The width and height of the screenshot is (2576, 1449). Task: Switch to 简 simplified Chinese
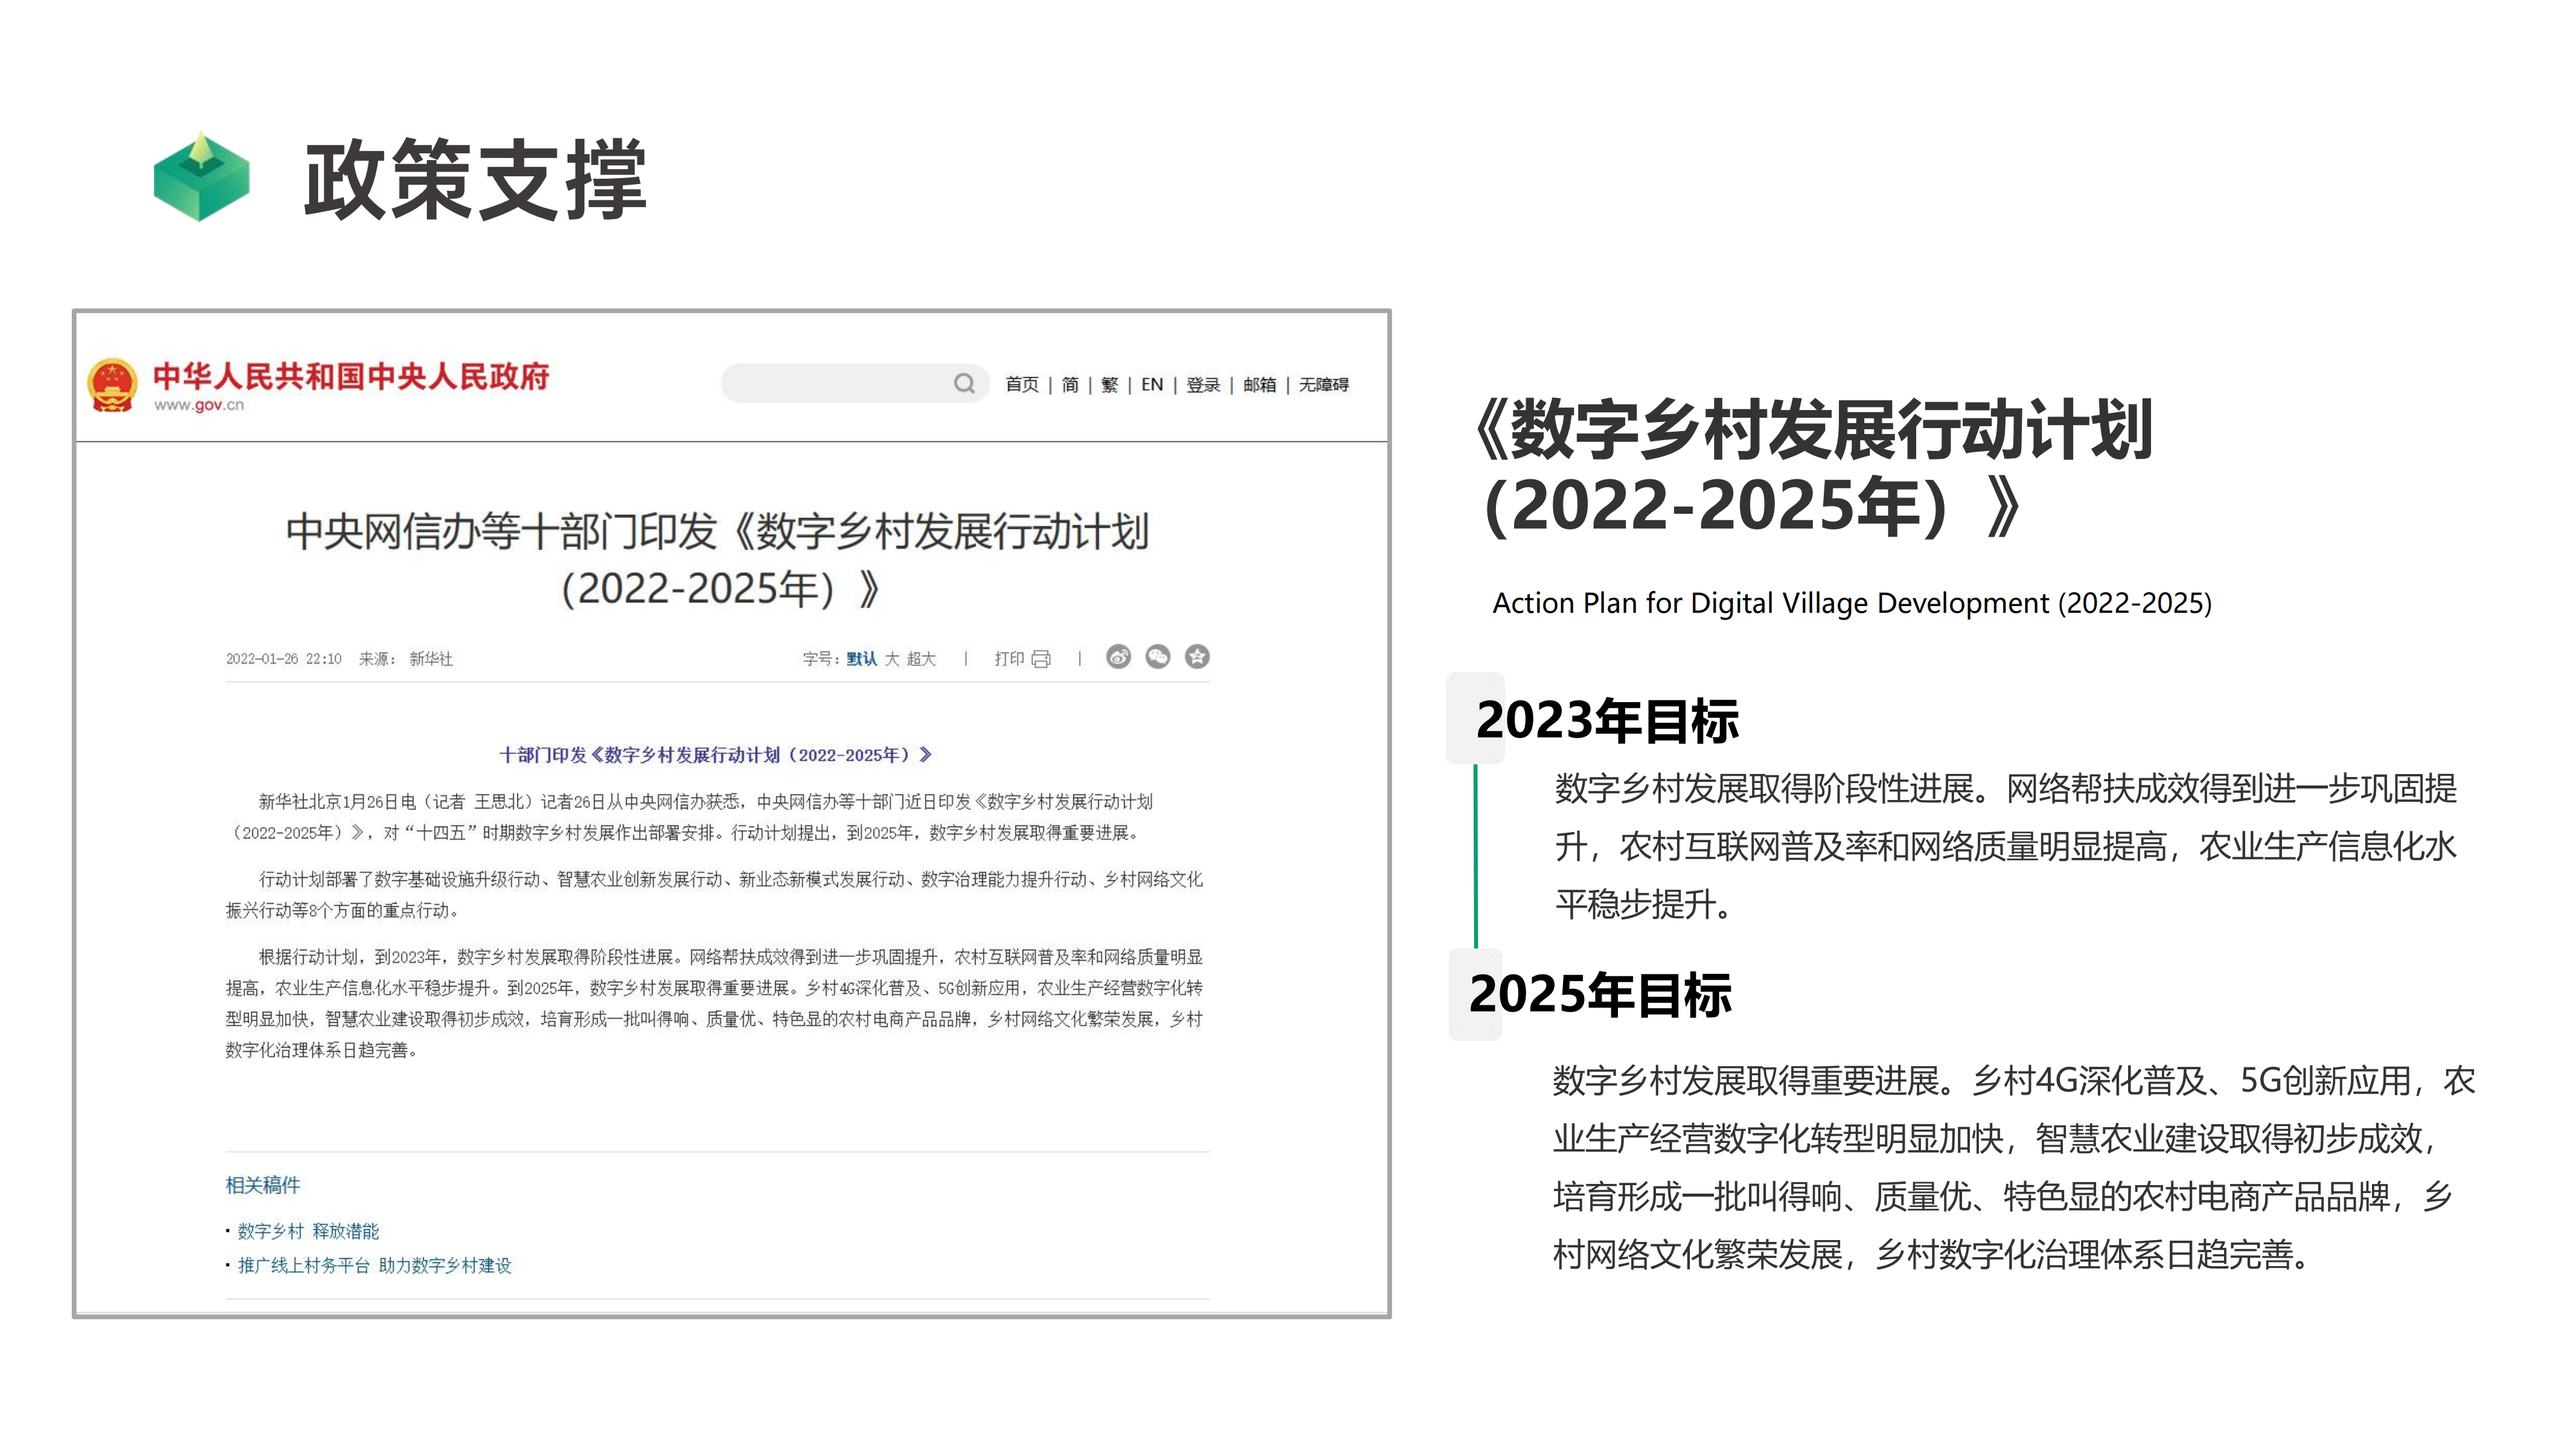click(x=1070, y=385)
